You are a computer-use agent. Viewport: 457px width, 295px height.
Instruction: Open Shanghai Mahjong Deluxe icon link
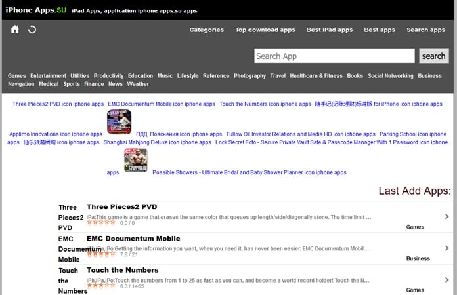tap(158, 142)
